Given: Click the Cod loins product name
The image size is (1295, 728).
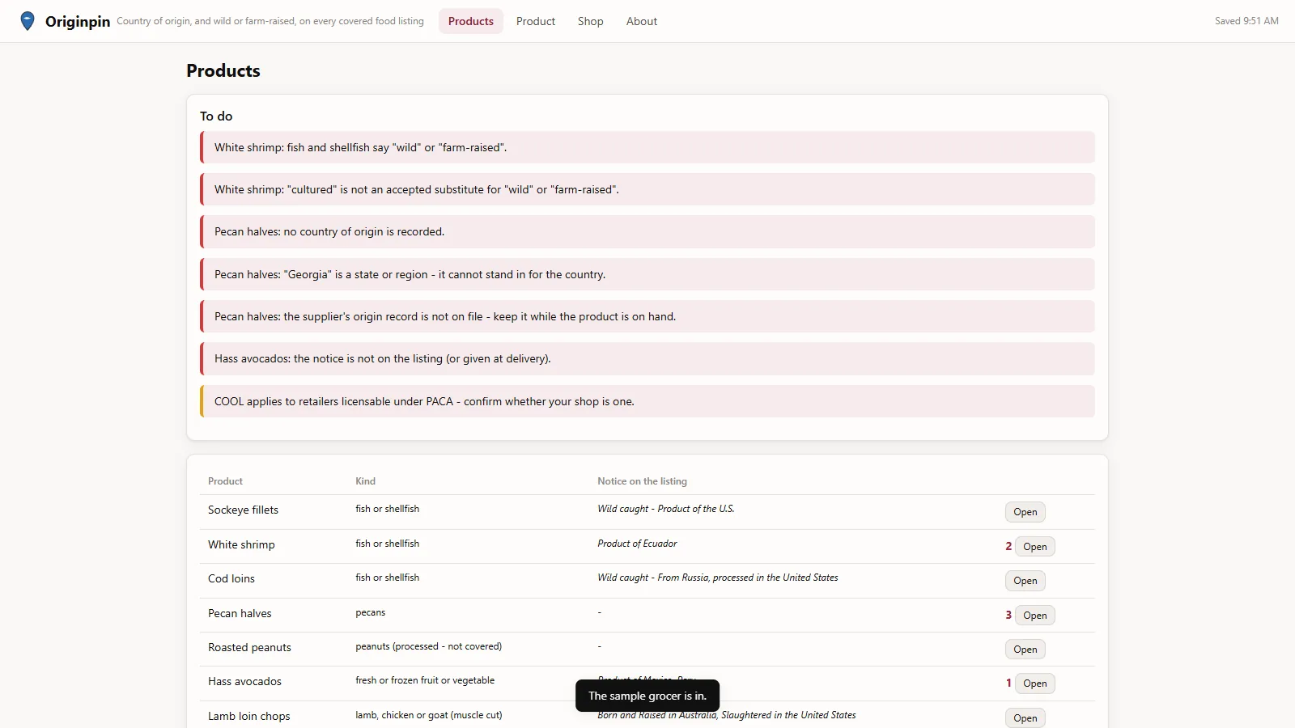Looking at the screenshot, I should pos(231,578).
